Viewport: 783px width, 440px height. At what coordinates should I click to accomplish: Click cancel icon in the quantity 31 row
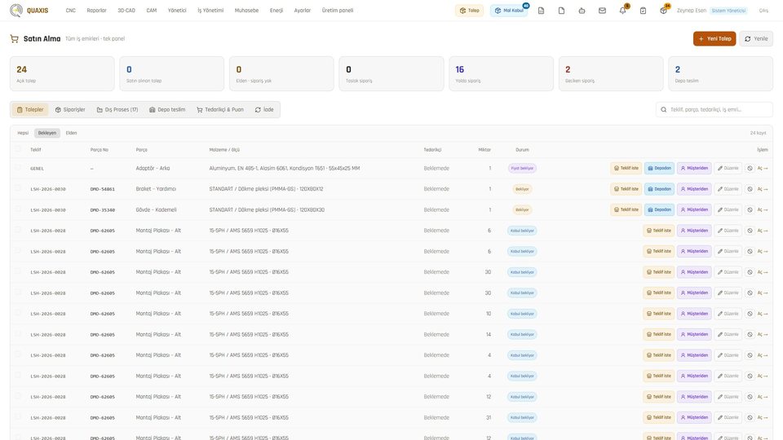click(750, 417)
